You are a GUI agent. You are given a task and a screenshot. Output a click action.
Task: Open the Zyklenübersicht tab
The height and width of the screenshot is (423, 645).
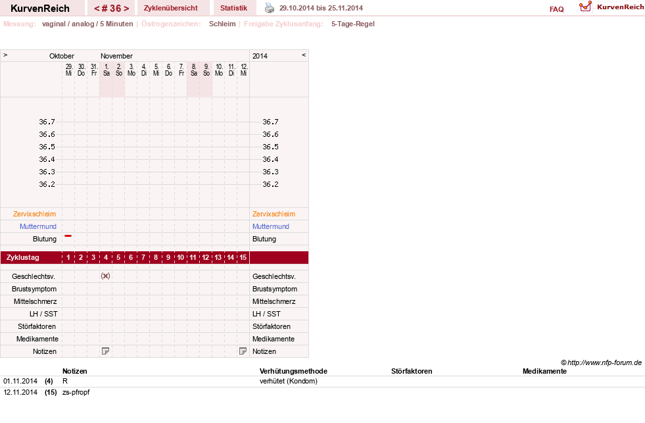click(x=171, y=8)
